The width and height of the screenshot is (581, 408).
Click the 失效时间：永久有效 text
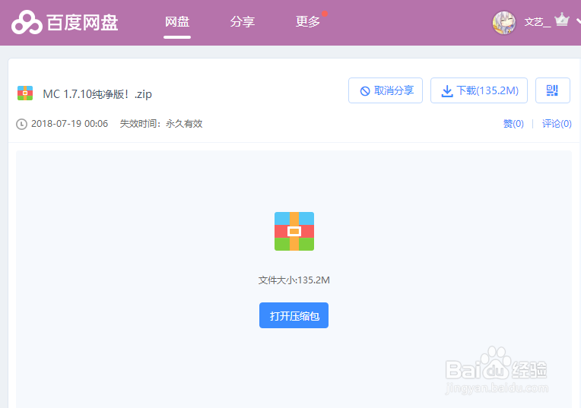161,124
